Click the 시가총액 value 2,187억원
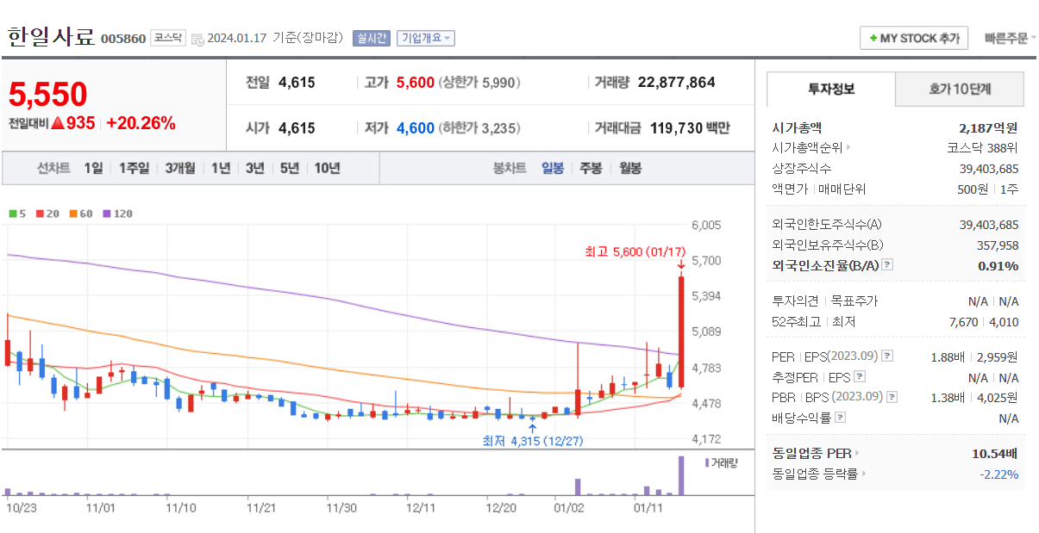Viewport: 1039px width, 533px height. 988,127
